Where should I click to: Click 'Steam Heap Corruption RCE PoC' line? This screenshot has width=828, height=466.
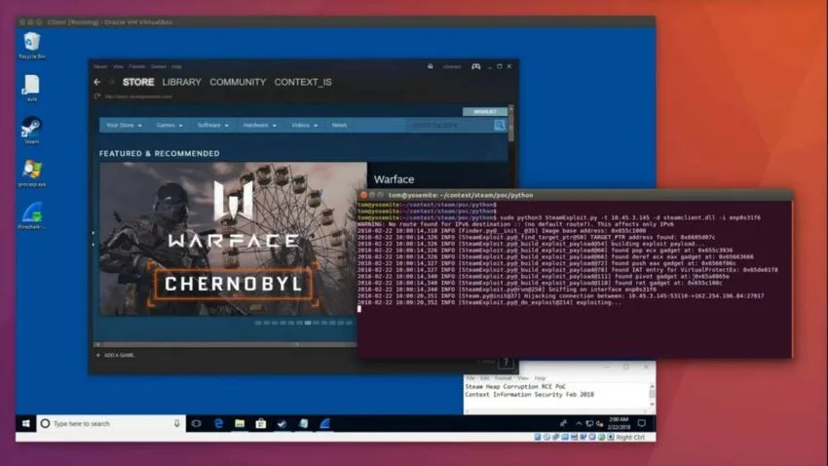(x=515, y=386)
